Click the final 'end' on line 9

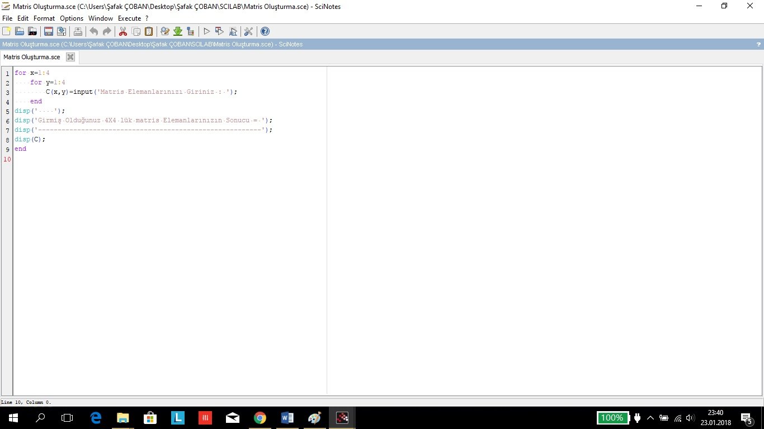tap(20, 149)
